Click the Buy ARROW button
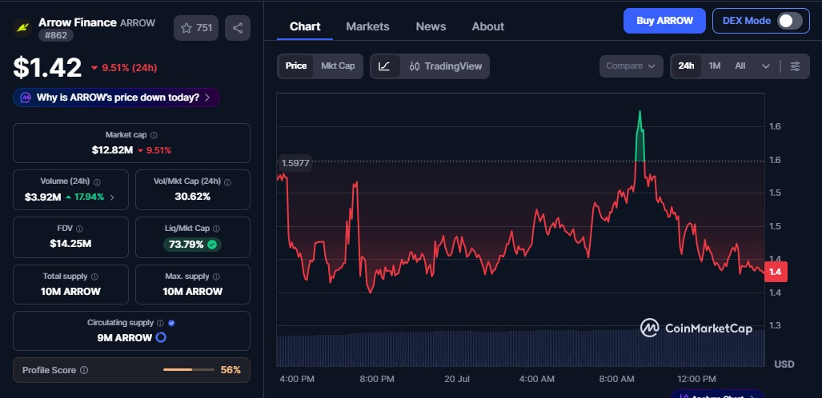This screenshot has height=398, width=822. coord(665,21)
